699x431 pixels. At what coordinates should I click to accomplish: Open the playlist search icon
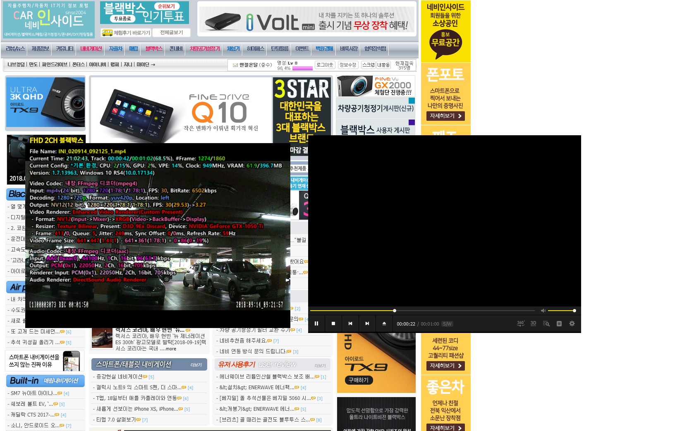click(546, 323)
